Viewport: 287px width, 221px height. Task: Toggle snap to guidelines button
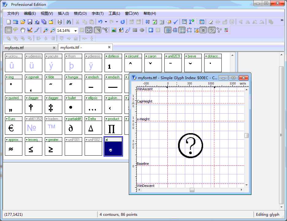pyautogui.click(x=189, y=30)
